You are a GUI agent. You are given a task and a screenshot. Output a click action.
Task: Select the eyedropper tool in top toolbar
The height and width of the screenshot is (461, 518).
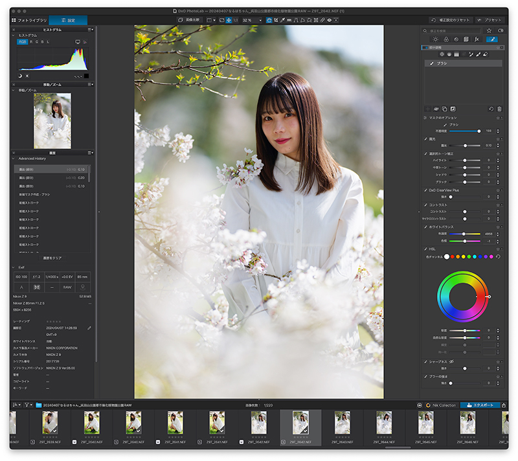point(282,20)
